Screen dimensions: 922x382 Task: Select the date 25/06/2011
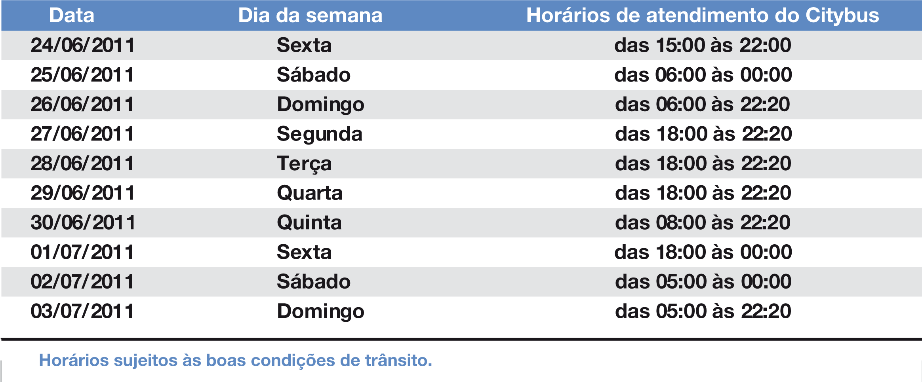click(x=83, y=75)
